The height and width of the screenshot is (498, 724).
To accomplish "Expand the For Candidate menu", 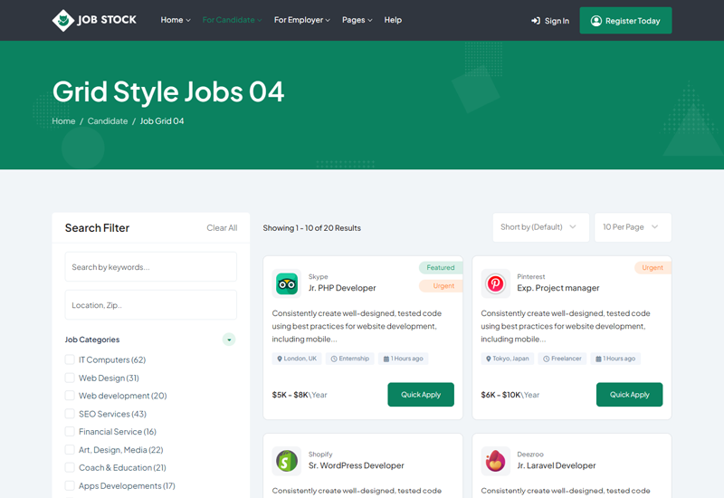I will pyautogui.click(x=232, y=20).
